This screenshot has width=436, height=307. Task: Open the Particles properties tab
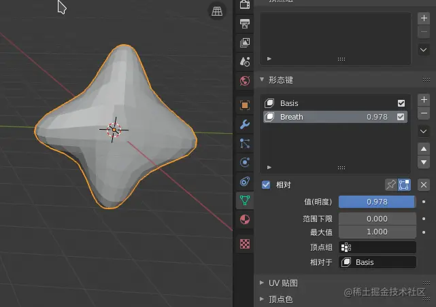(x=245, y=143)
